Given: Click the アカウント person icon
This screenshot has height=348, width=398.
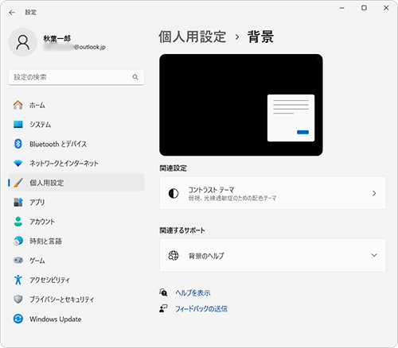Looking at the screenshot, I should tap(18, 222).
